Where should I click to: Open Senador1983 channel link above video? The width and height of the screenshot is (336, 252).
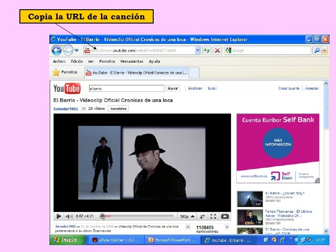coord(66,109)
